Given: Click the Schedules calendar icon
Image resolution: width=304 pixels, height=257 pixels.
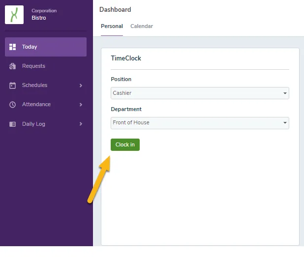Looking at the screenshot, I should click(x=13, y=86).
